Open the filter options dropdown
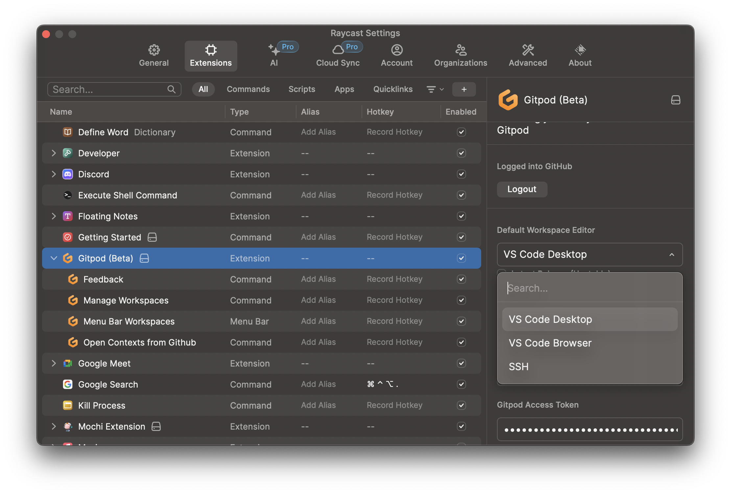The width and height of the screenshot is (731, 494). tap(435, 89)
